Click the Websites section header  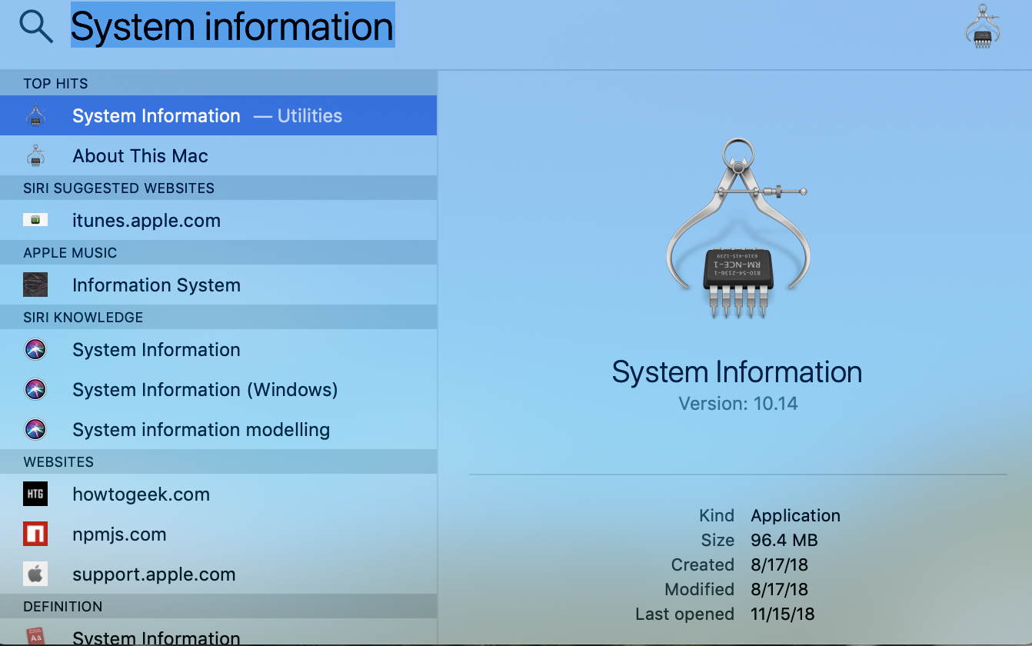tap(218, 461)
